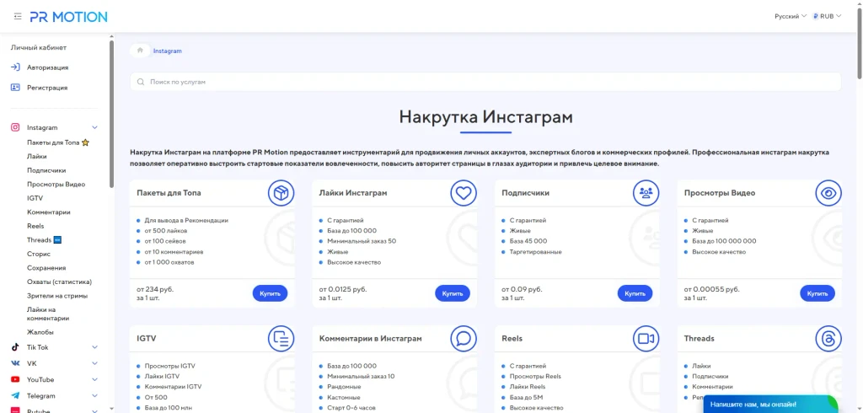Open Лайки in the sidebar menu
863x413 pixels.
click(37, 157)
